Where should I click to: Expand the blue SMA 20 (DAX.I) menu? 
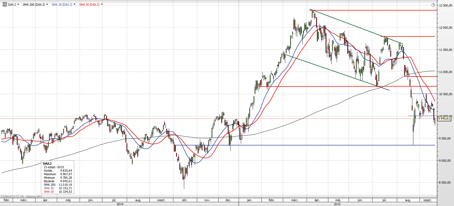(x=74, y=4)
